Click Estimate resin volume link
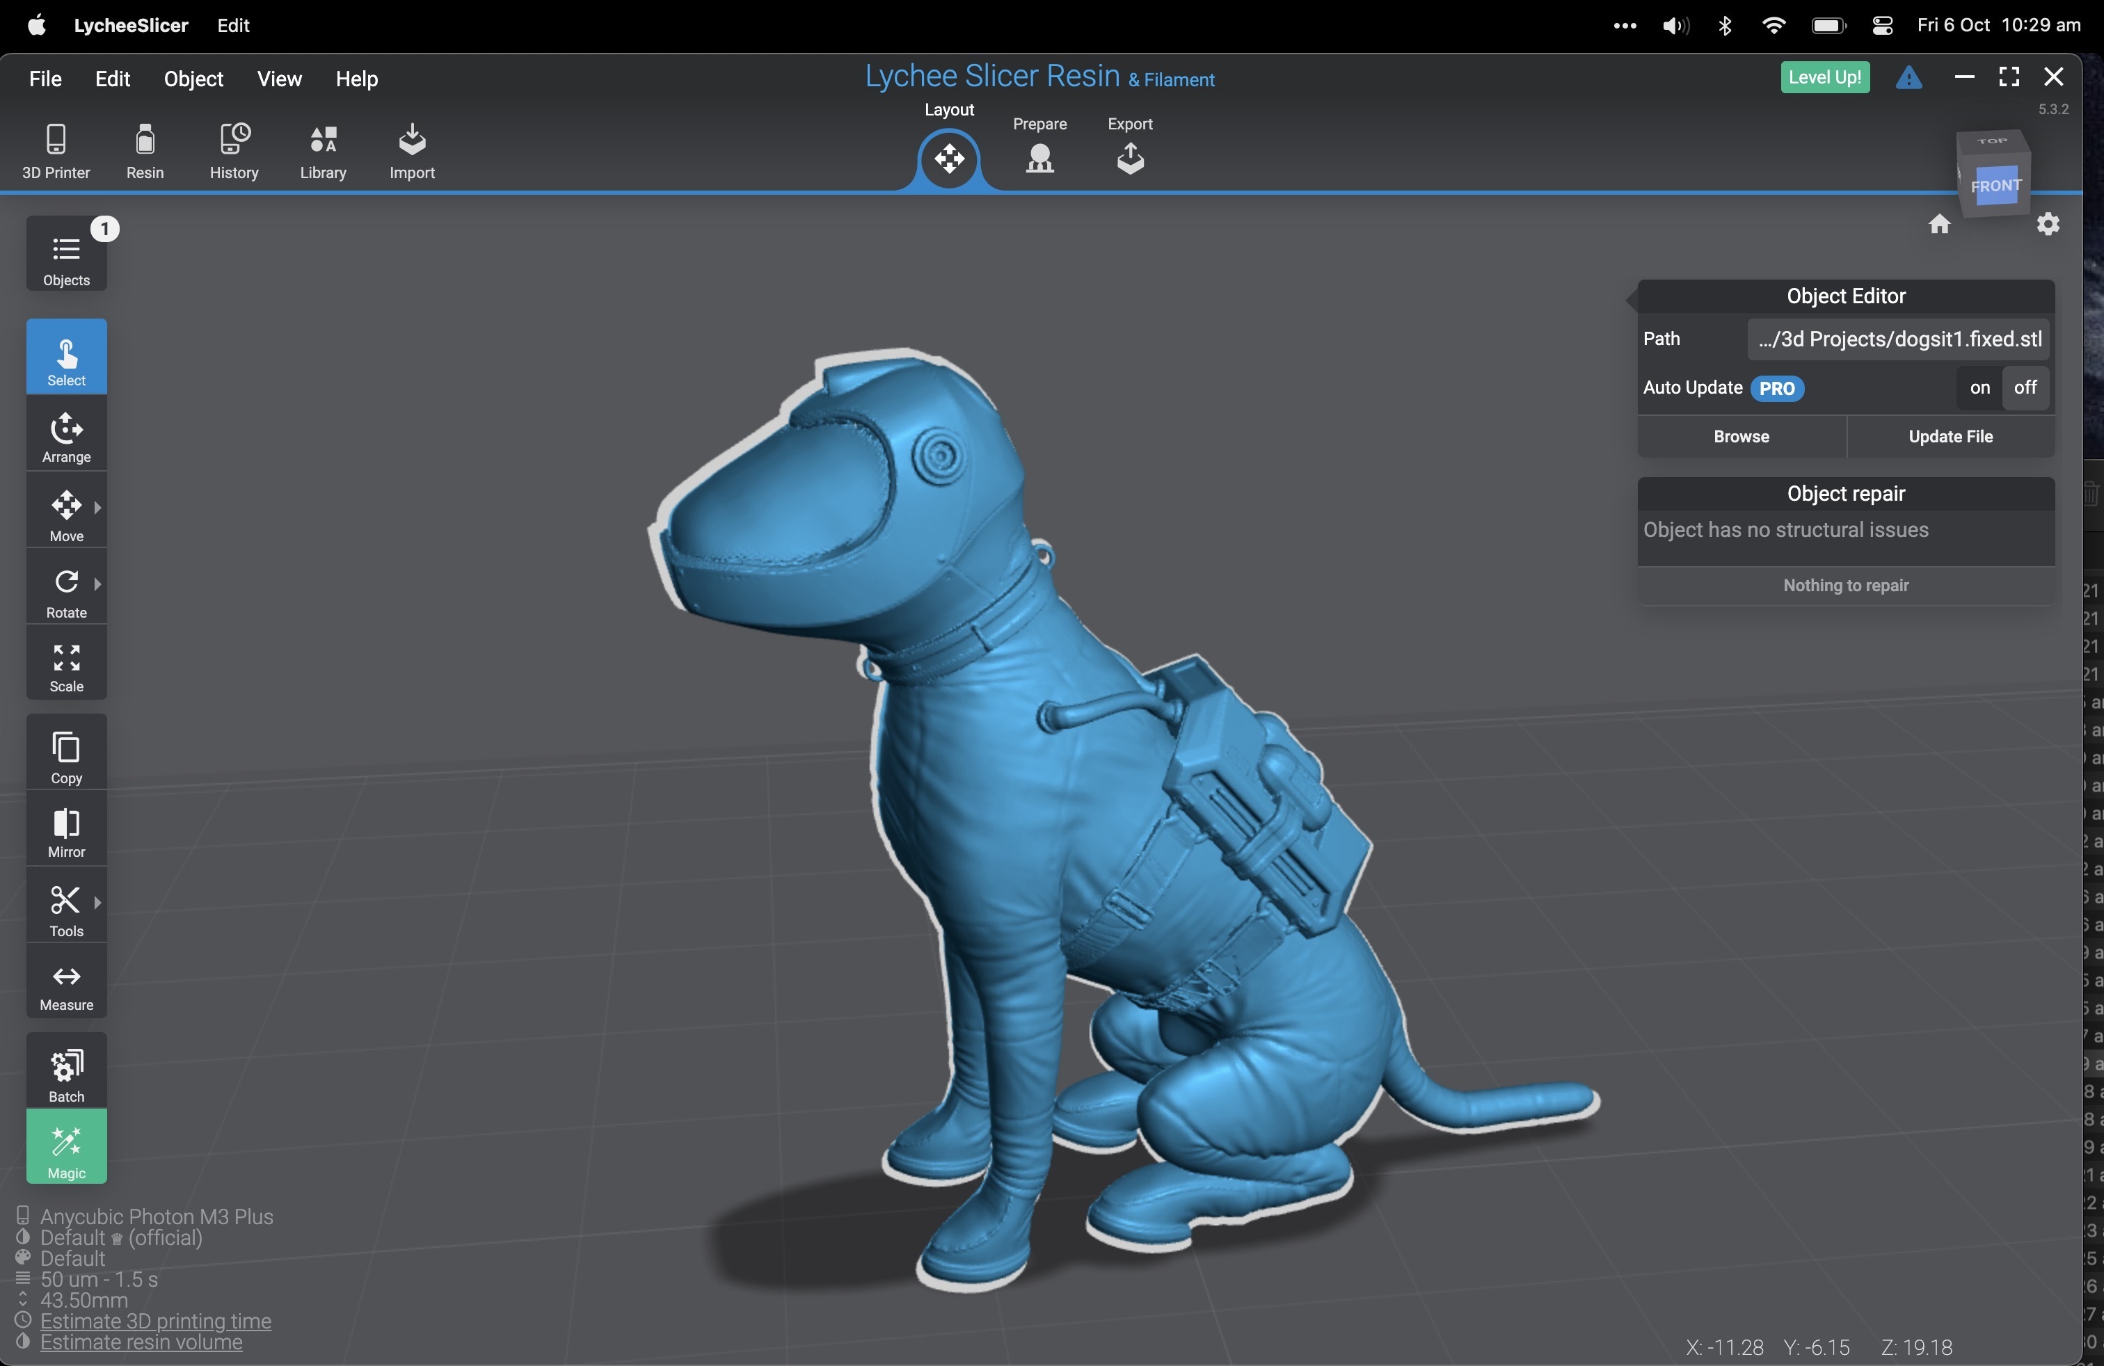The image size is (2104, 1366). point(141,1342)
